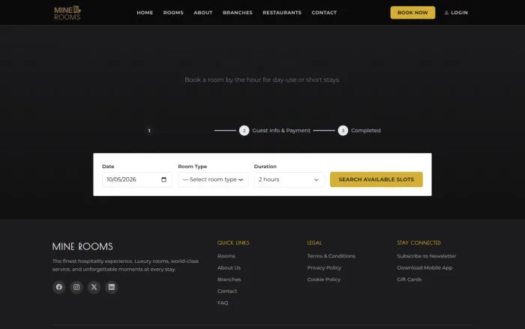Click the Date input field
This screenshot has width=525, height=329.
137,180
